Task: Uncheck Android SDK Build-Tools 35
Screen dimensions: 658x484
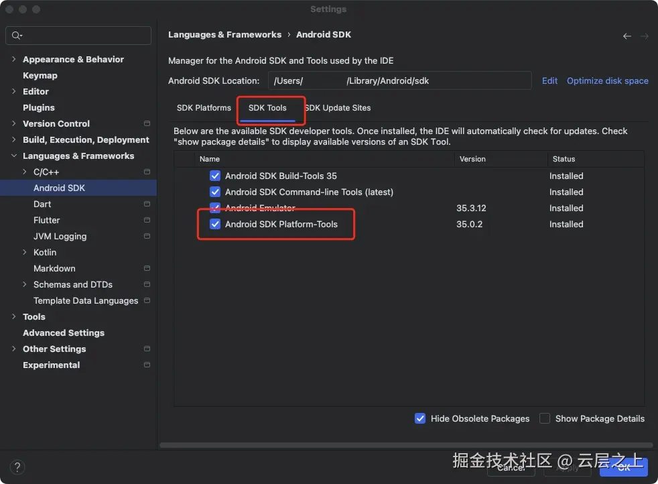Action: (x=215, y=176)
